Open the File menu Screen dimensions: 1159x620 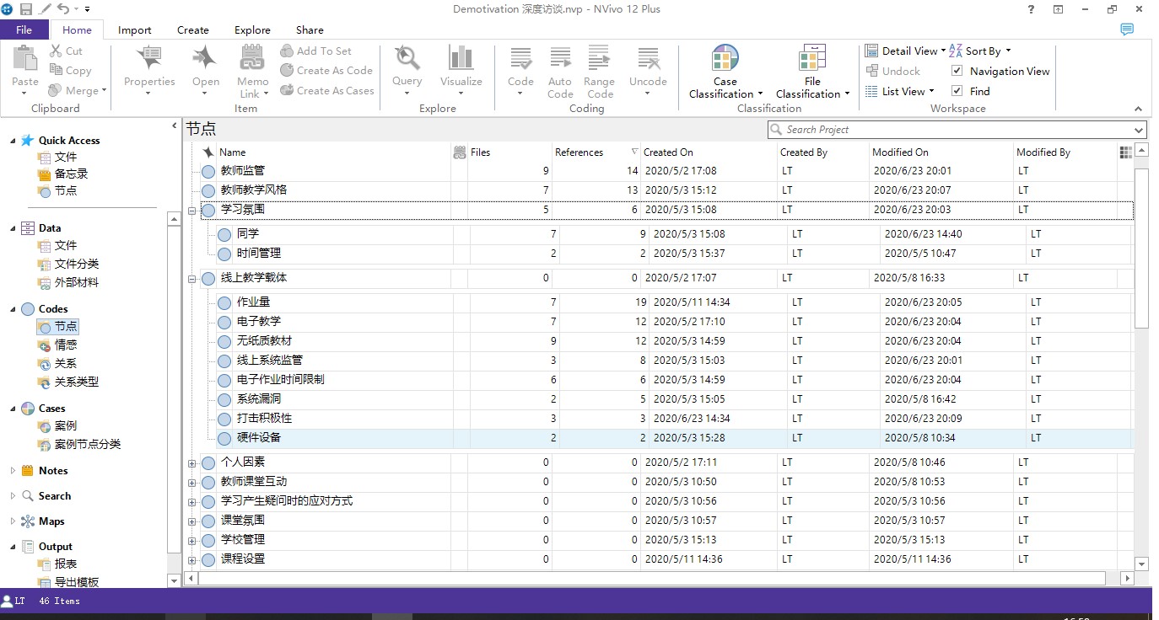pyautogui.click(x=24, y=30)
